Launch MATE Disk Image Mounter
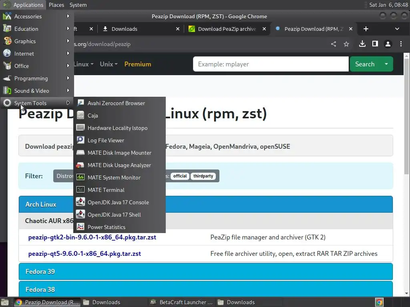The image size is (410, 307). [119, 153]
